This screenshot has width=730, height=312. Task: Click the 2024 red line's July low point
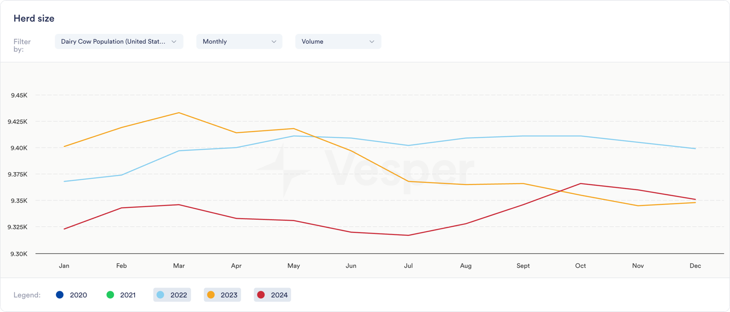point(408,235)
